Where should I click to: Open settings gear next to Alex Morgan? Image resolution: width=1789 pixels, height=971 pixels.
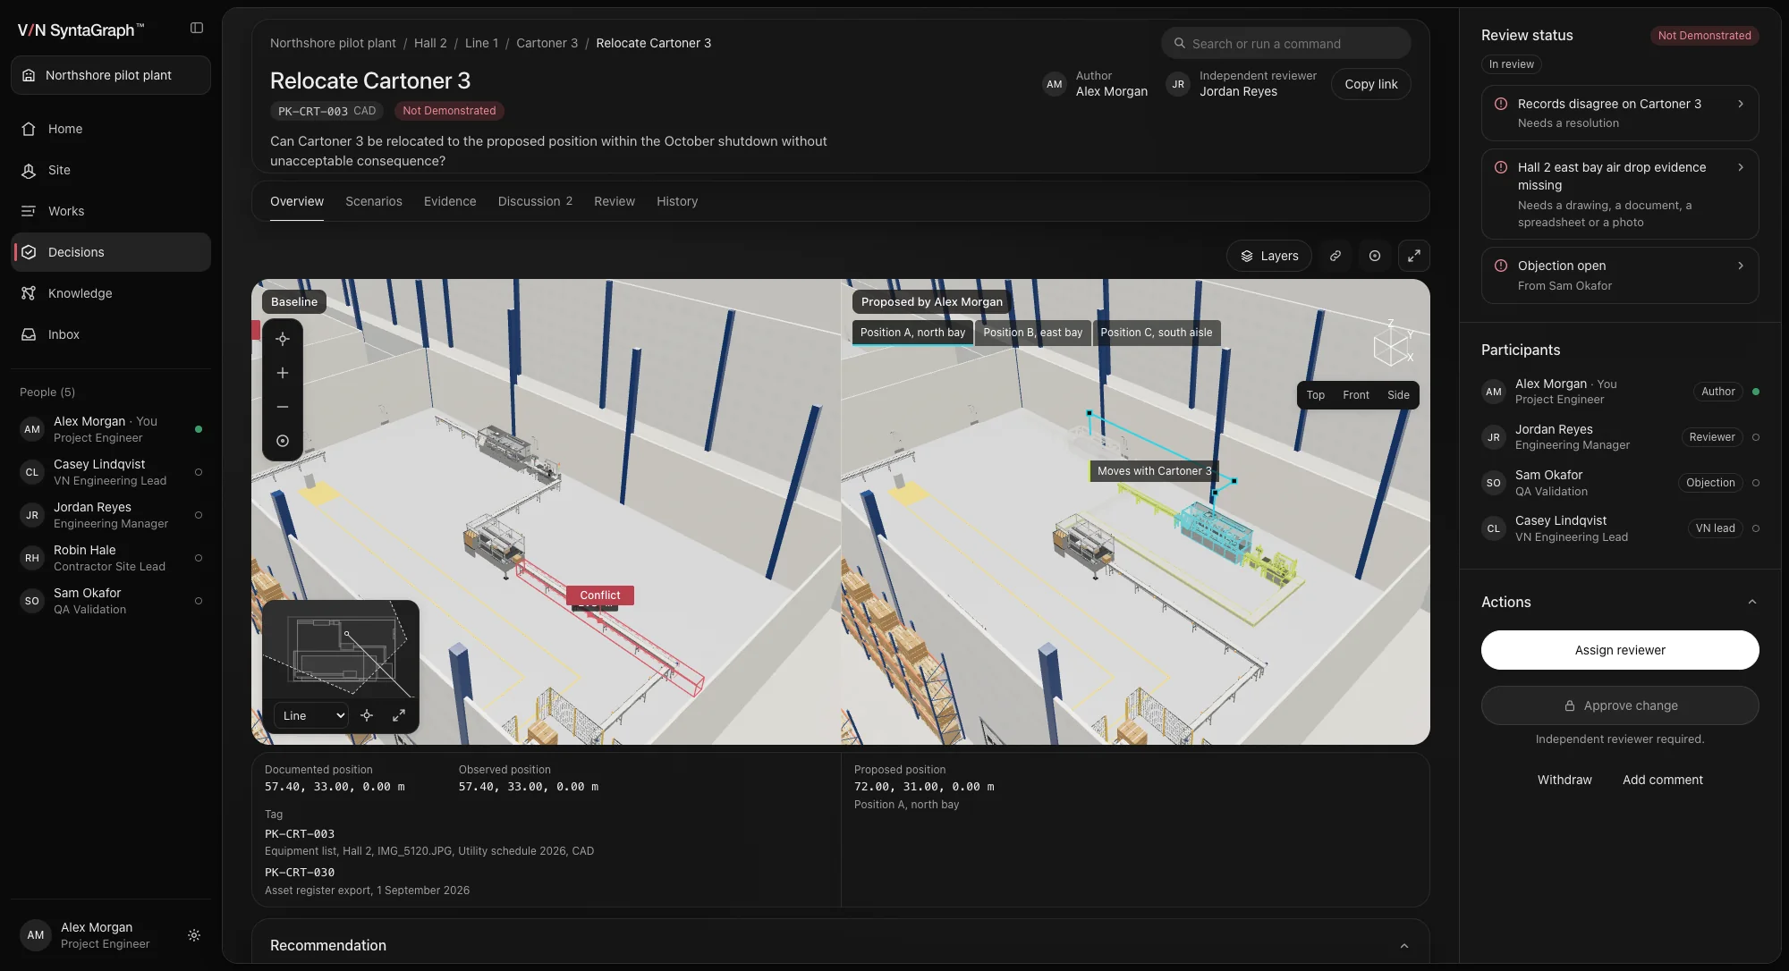coord(194,935)
